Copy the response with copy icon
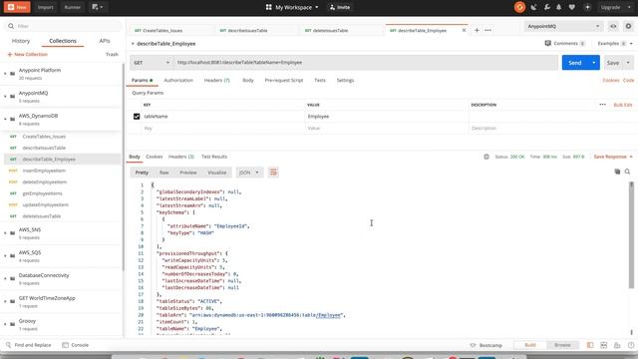Screen dimensions: 638x359 coord(617,172)
